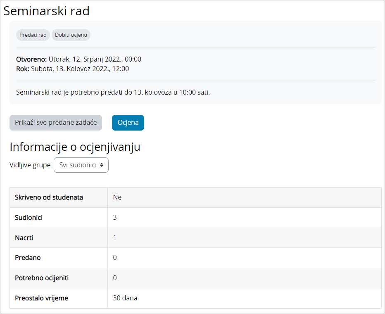Click the "Dobiti ocjenu" badge

[71, 35]
